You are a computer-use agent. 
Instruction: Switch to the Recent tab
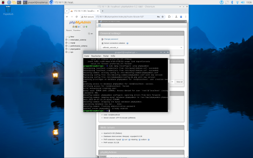point(69,30)
